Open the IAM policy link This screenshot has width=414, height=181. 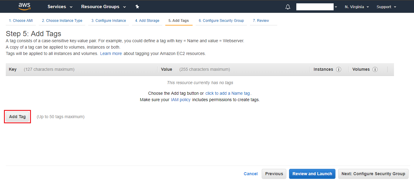coord(181,100)
